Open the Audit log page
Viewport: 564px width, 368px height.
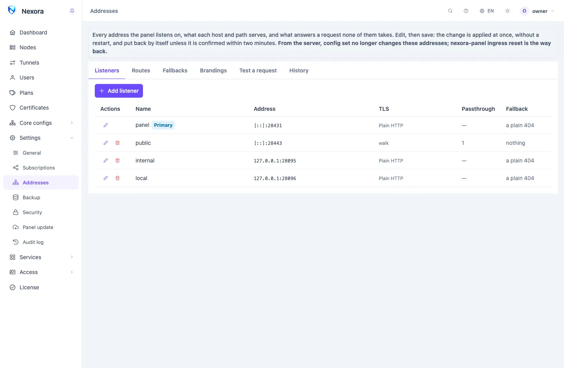[x=41, y=242]
